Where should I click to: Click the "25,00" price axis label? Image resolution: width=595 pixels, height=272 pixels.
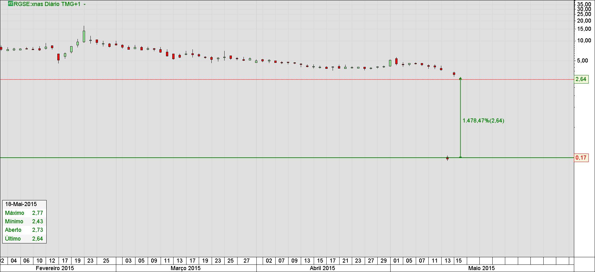tap(584, 14)
